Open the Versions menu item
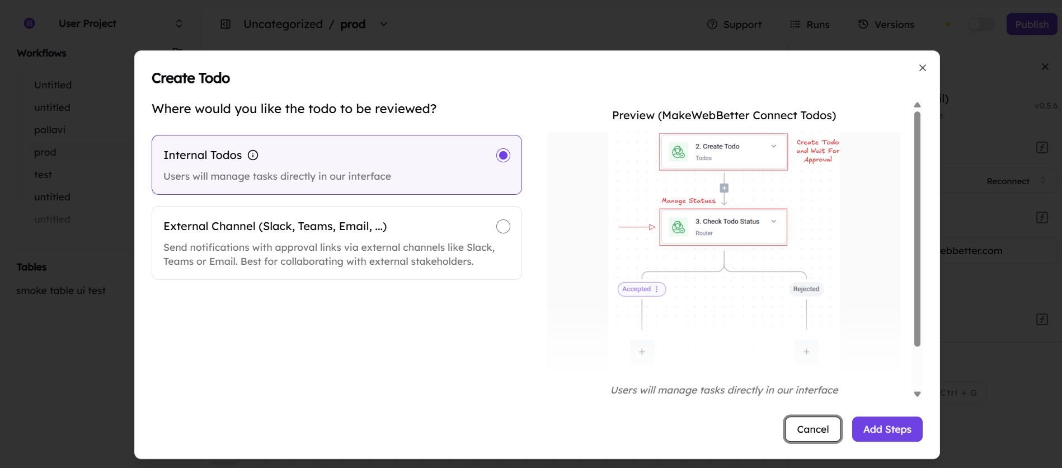Viewport: 1062px width, 468px height. [x=886, y=24]
